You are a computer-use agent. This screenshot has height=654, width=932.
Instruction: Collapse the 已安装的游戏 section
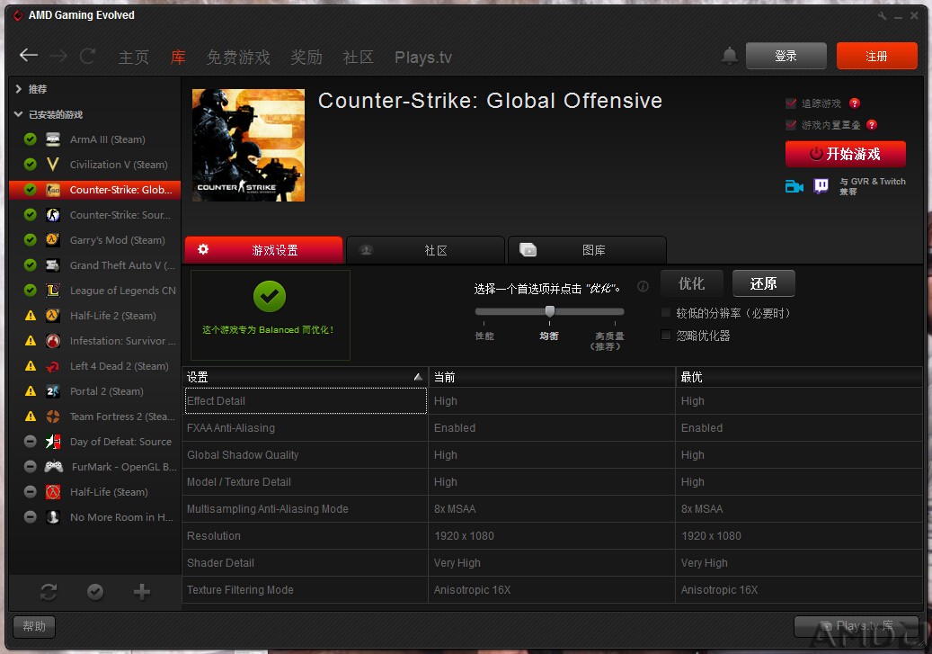coord(19,114)
